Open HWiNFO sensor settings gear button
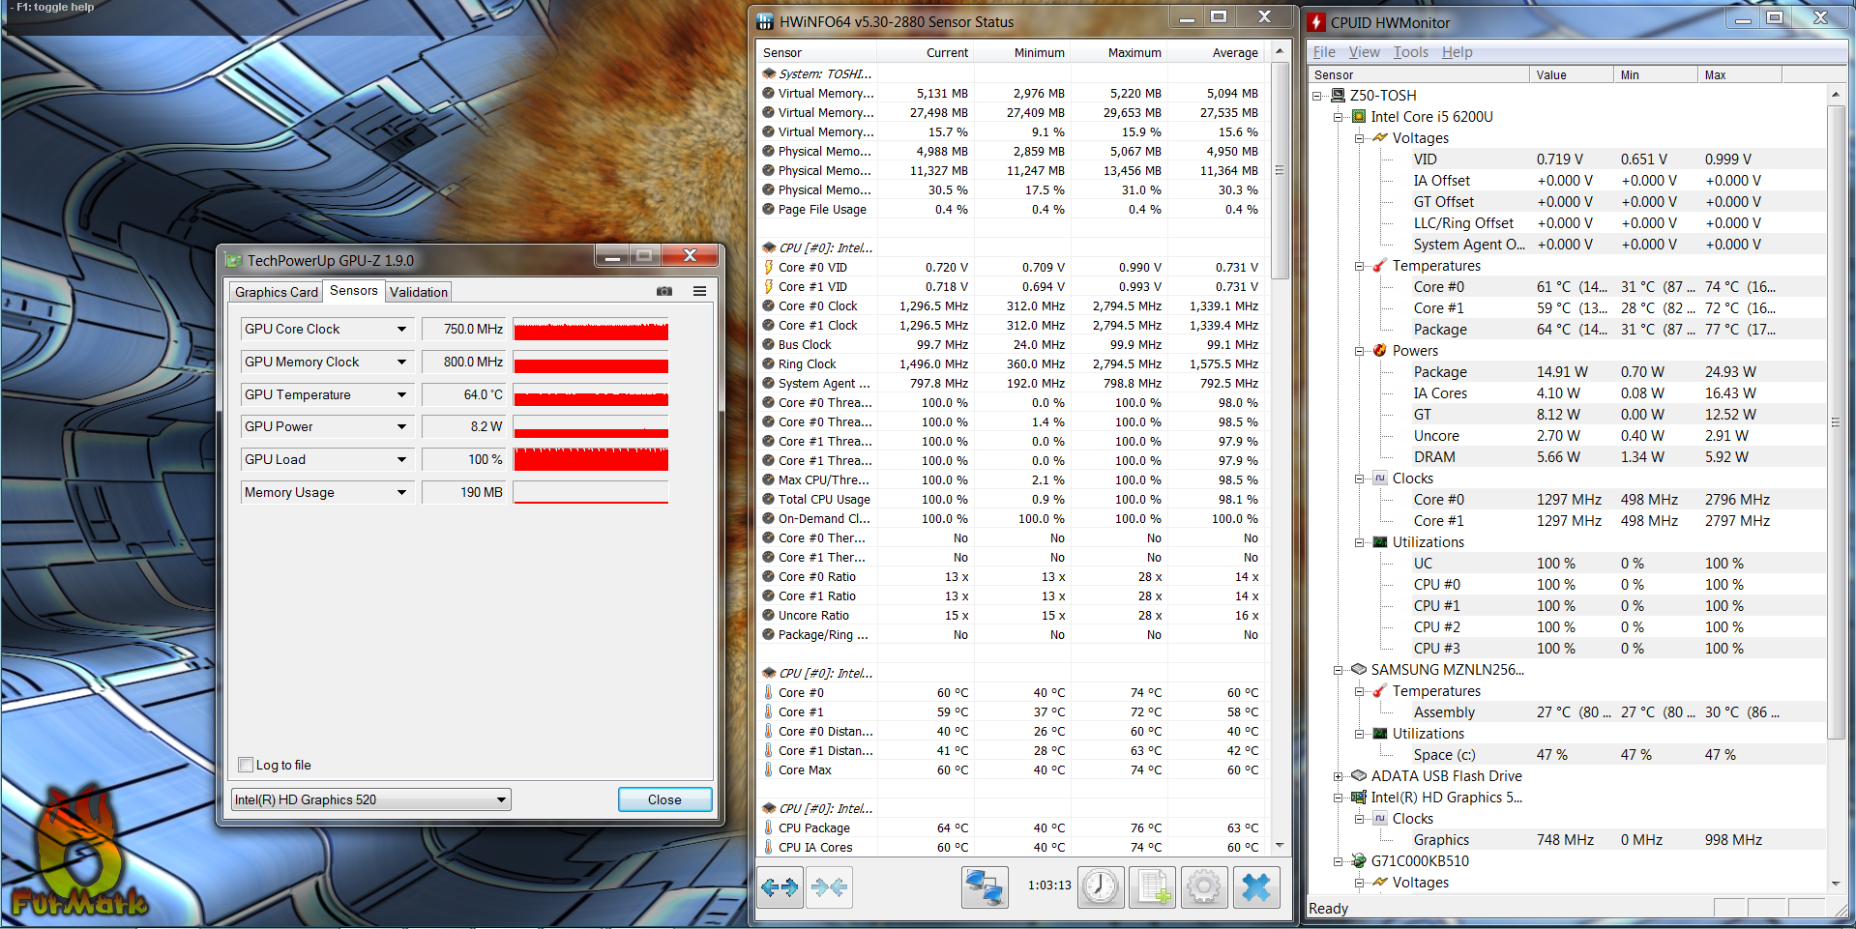Viewport: 1856px width, 929px height. 1204,886
